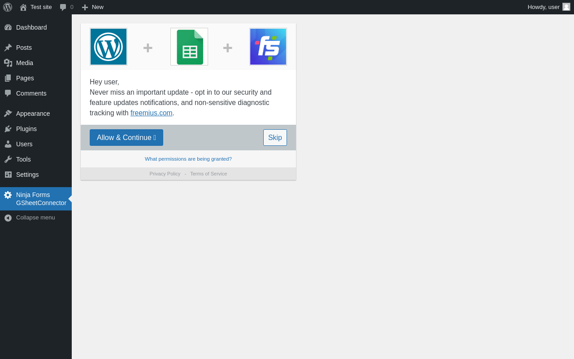Click the Posts pin icon

[x=8, y=48]
